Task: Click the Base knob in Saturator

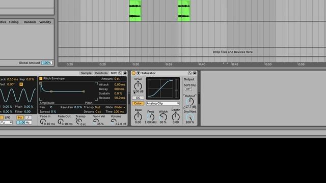Action: click(x=138, y=117)
